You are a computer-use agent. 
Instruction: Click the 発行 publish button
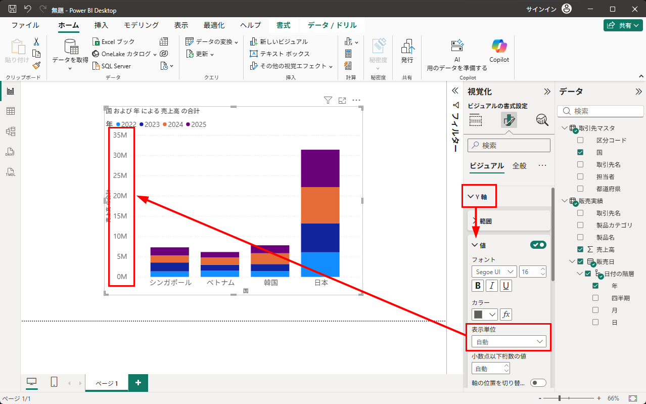[407, 52]
